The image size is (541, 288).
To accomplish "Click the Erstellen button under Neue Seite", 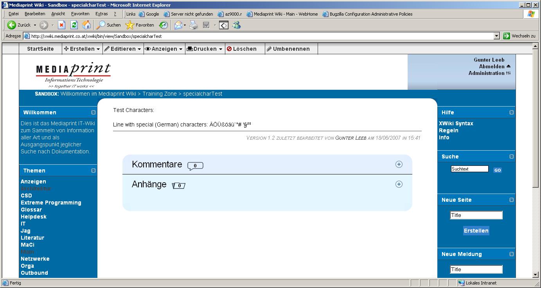I will click(x=476, y=231).
